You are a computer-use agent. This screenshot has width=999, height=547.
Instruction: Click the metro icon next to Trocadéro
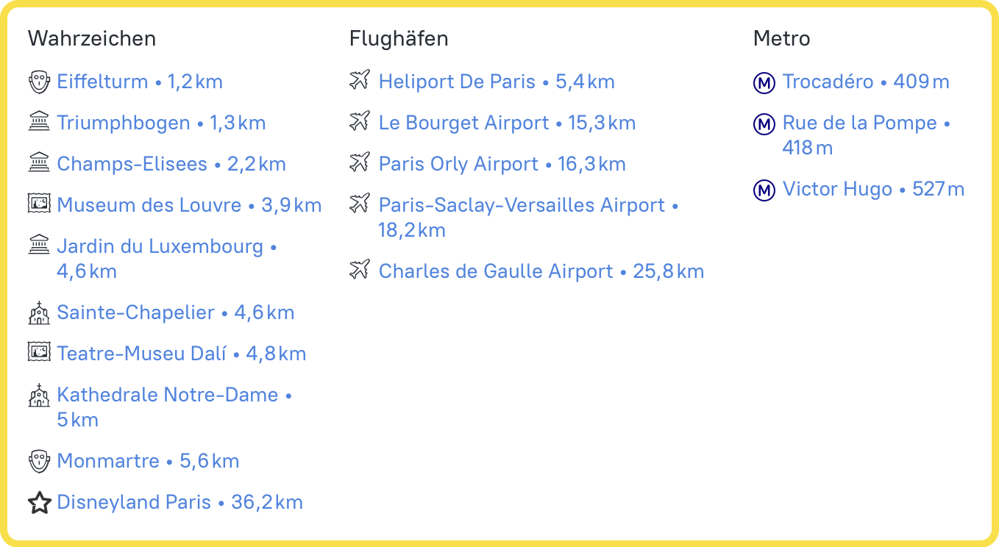tap(764, 83)
